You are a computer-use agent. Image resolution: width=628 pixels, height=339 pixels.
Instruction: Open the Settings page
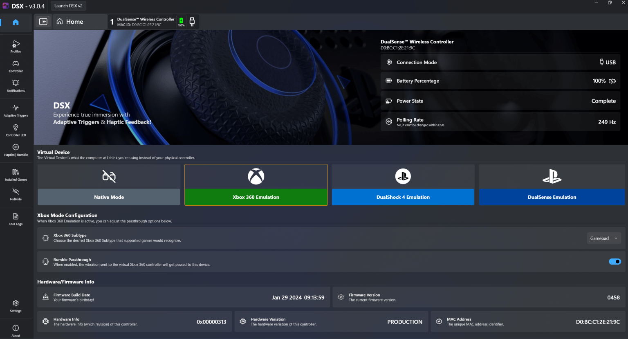16,305
